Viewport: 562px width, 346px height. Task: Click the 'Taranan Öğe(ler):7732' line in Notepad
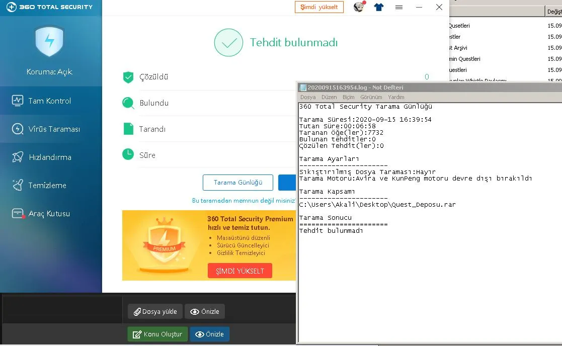(341, 133)
